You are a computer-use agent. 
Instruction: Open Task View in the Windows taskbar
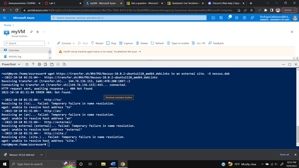tap(90, 164)
